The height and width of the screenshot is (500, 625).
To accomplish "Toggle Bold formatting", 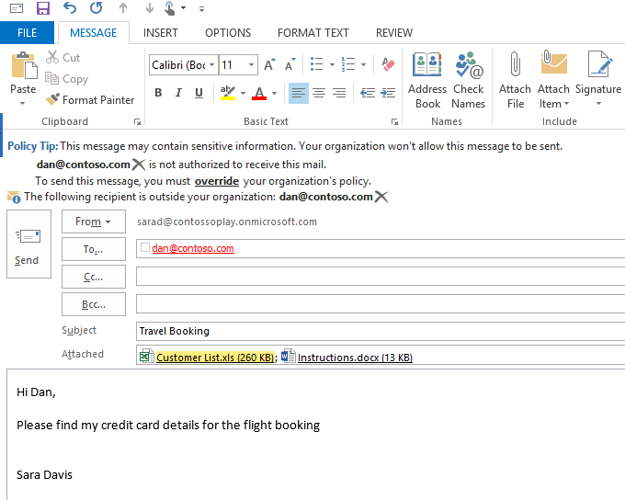I will click(158, 93).
